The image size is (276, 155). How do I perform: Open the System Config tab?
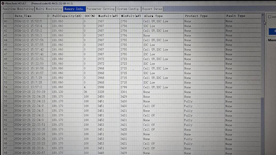128,9
